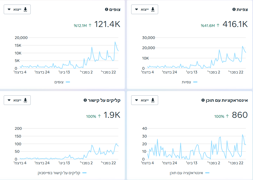The image size is (253, 180).
Task: Click the צופים card title
Action: pos(115,10)
